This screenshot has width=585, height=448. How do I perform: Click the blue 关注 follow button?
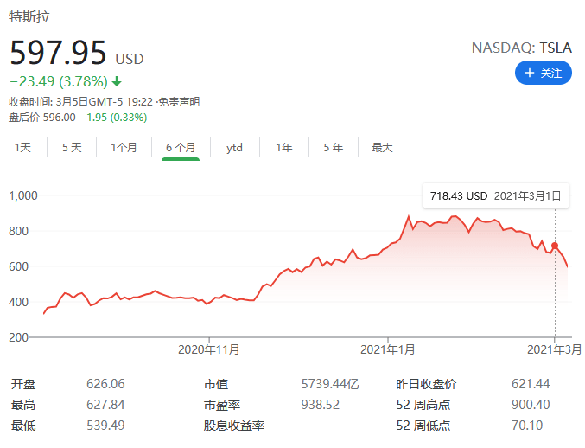click(544, 73)
